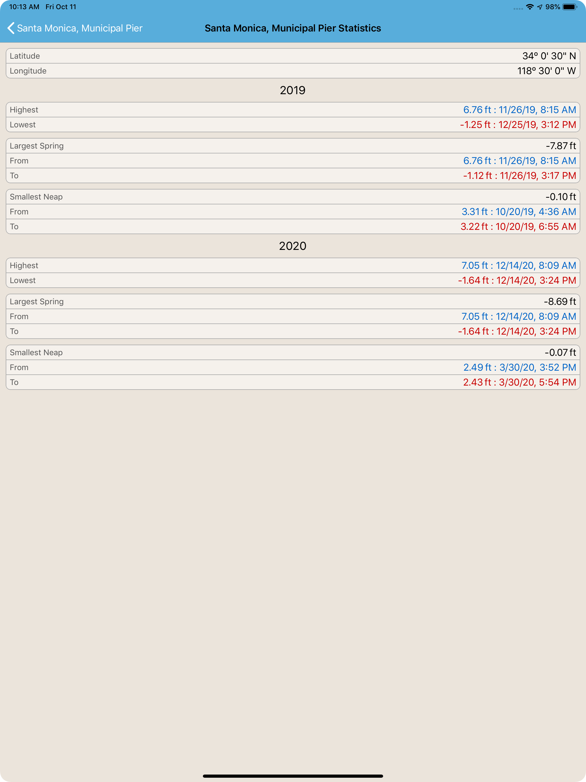Tap the Wi-Fi status icon
Screen dimensions: 586x782
[x=529, y=7]
